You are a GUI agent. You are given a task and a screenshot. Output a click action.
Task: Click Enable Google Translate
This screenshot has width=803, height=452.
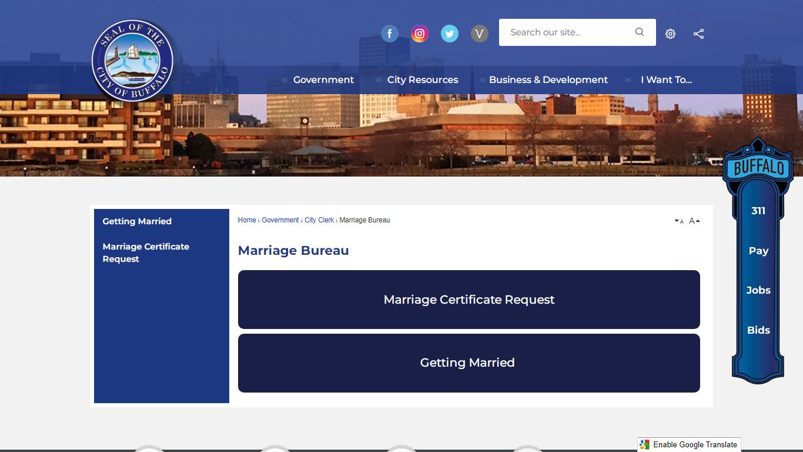coord(689,445)
